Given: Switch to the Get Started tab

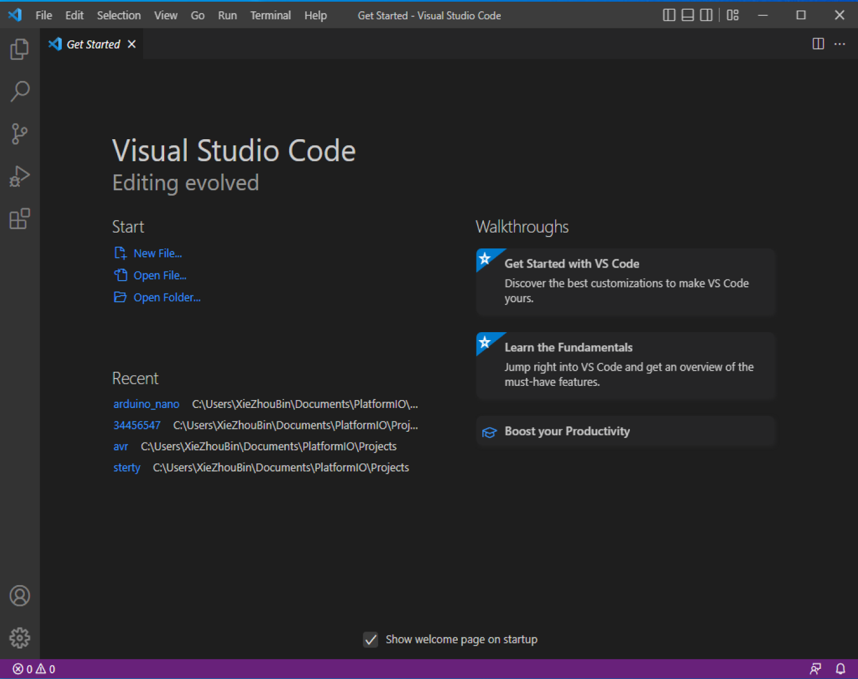Looking at the screenshot, I should (x=92, y=44).
